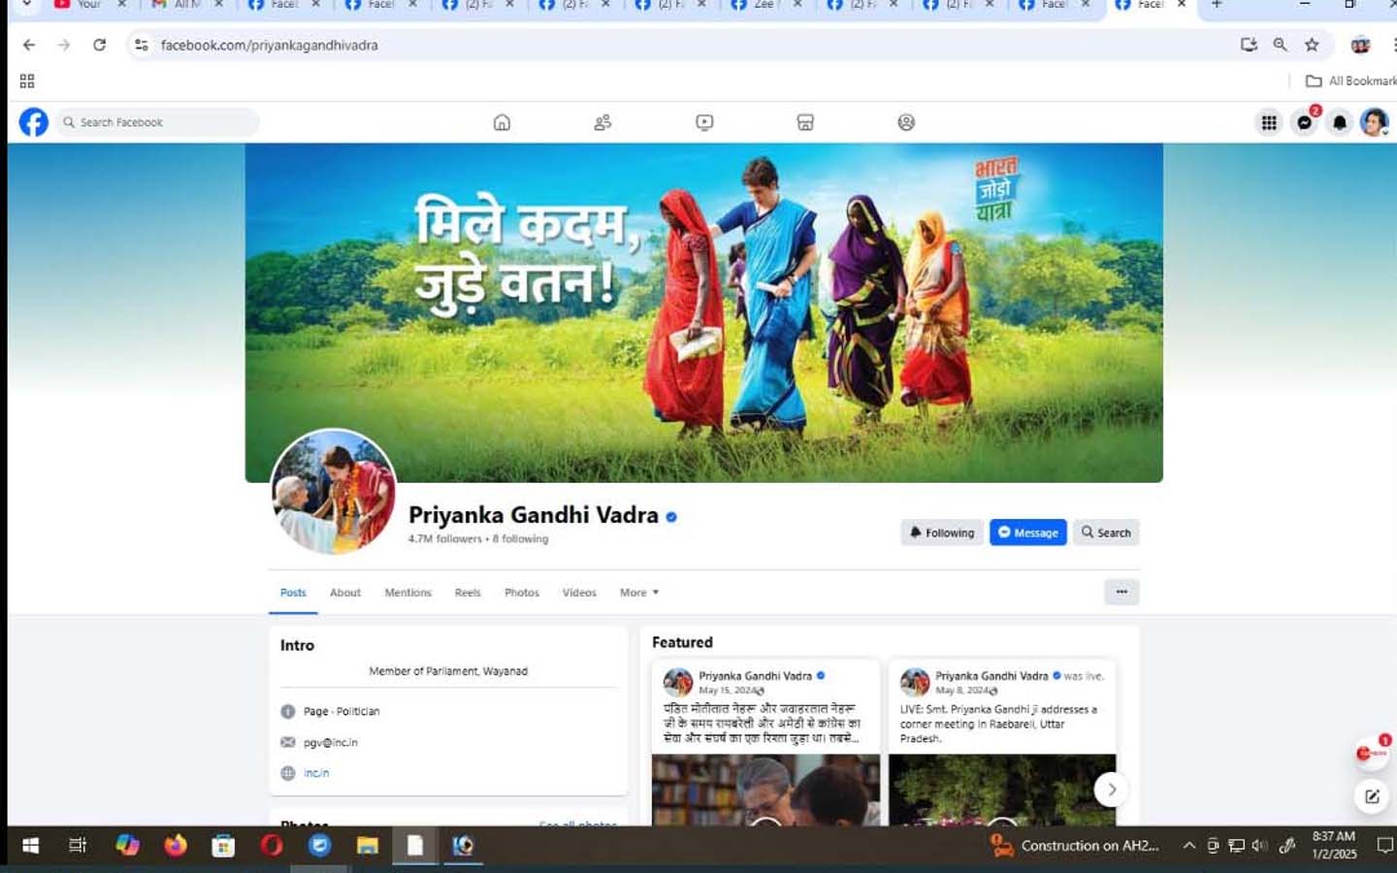Open the Friends icon in Facebook navigation
Viewport: 1397px width, 873px height.
pos(602,122)
